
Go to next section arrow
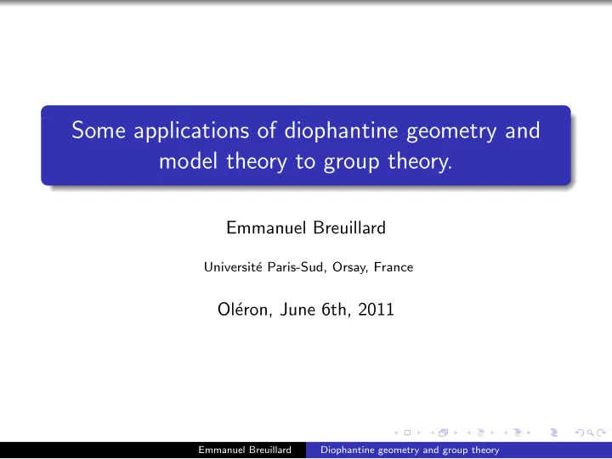pyautogui.click(x=529, y=433)
